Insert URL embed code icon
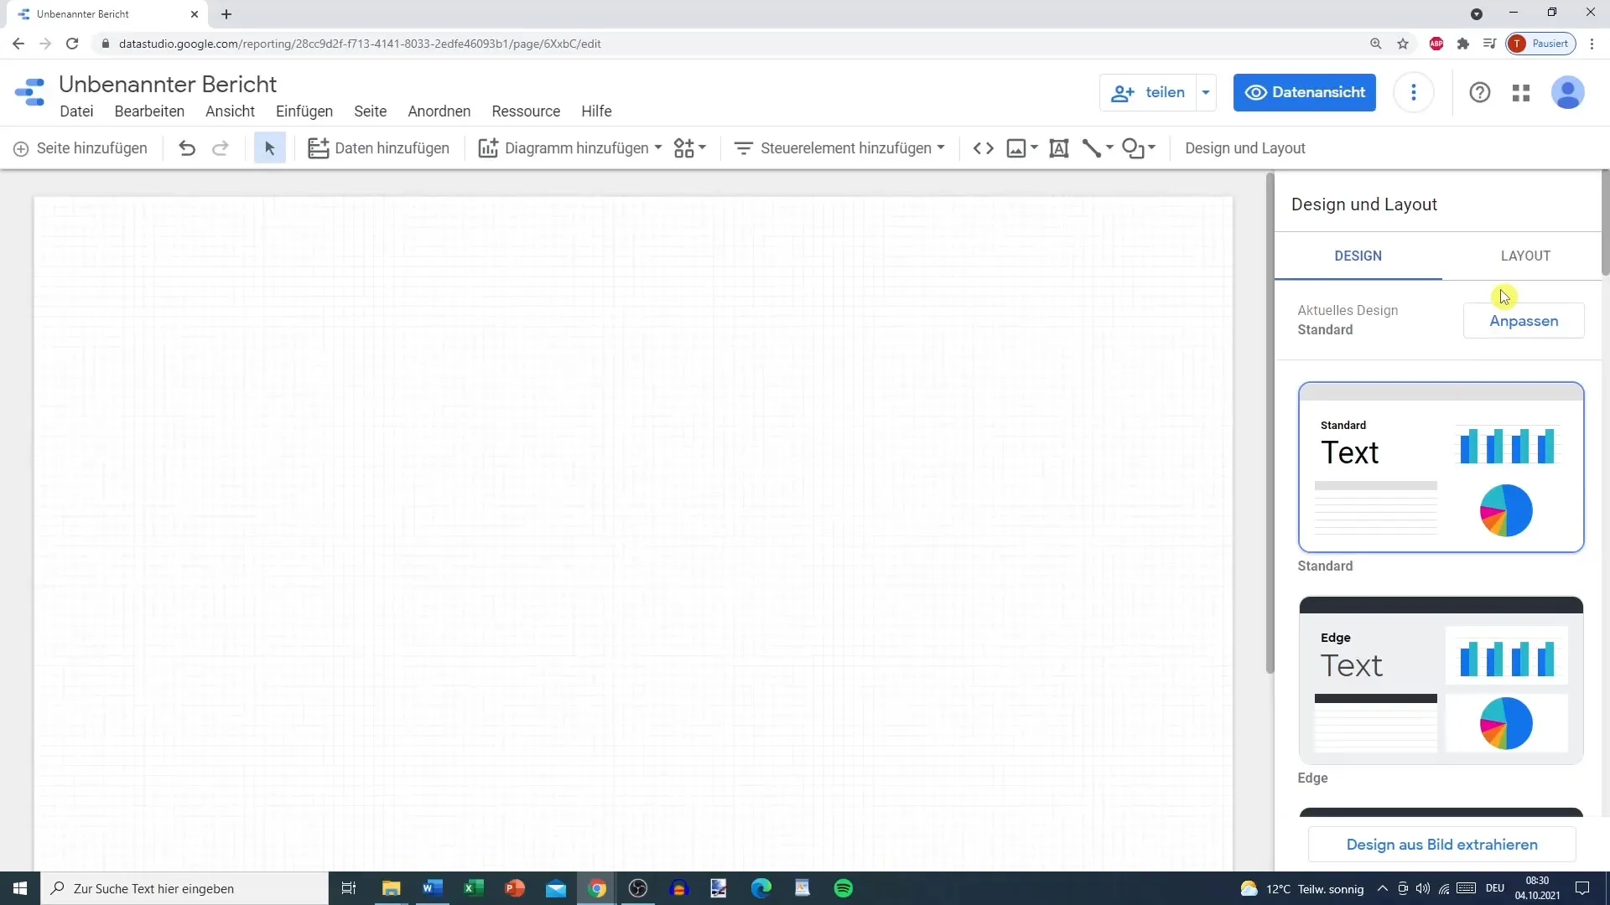This screenshot has width=1610, height=905. click(x=984, y=148)
